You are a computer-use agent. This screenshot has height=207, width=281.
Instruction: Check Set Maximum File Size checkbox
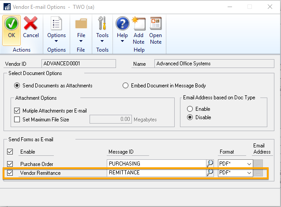click(17, 119)
